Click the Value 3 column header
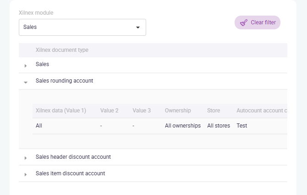Screen dimensions: 307x195 pos(141,111)
